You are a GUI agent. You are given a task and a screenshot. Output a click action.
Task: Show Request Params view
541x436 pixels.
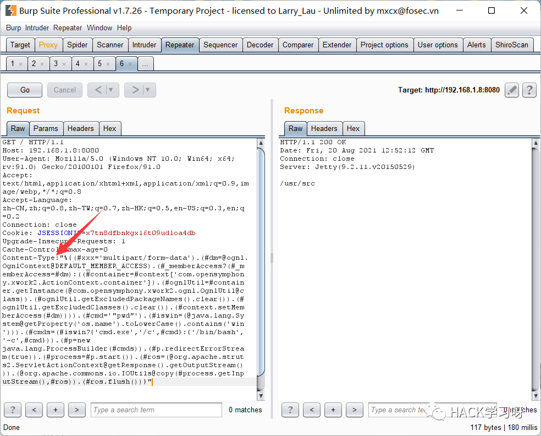tap(46, 128)
